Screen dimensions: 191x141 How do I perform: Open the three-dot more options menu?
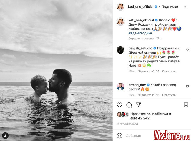point(185,6)
